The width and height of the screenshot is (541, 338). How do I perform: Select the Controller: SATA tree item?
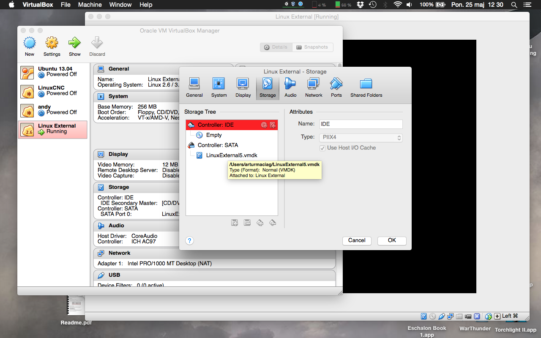[218, 145]
